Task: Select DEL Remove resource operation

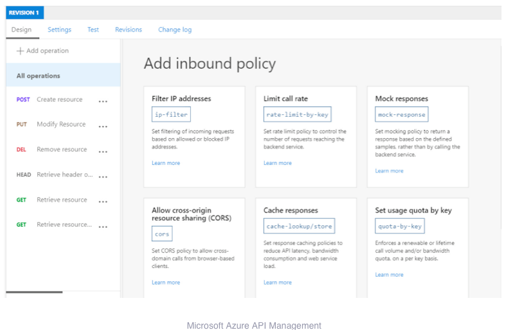Action: click(63, 150)
